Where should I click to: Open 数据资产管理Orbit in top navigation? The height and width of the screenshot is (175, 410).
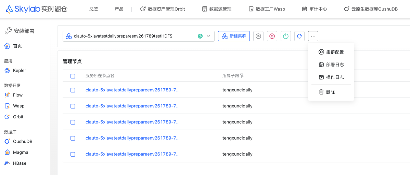coord(162,9)
